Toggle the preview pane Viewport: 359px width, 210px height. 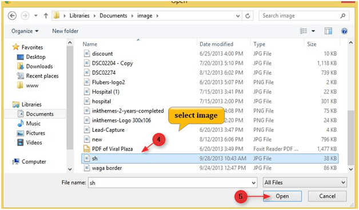(x=328, y=31)
